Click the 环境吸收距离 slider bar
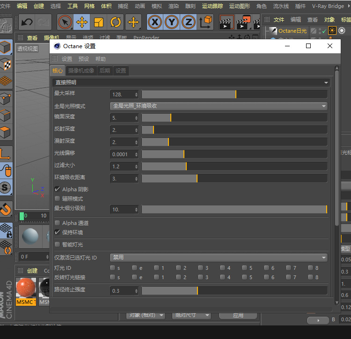The image size is (351, 339). point(234,179)
